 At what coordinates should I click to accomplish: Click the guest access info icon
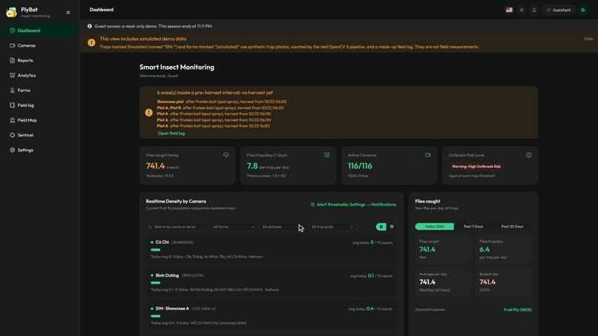pyautogui.click(x=90, y=26)
